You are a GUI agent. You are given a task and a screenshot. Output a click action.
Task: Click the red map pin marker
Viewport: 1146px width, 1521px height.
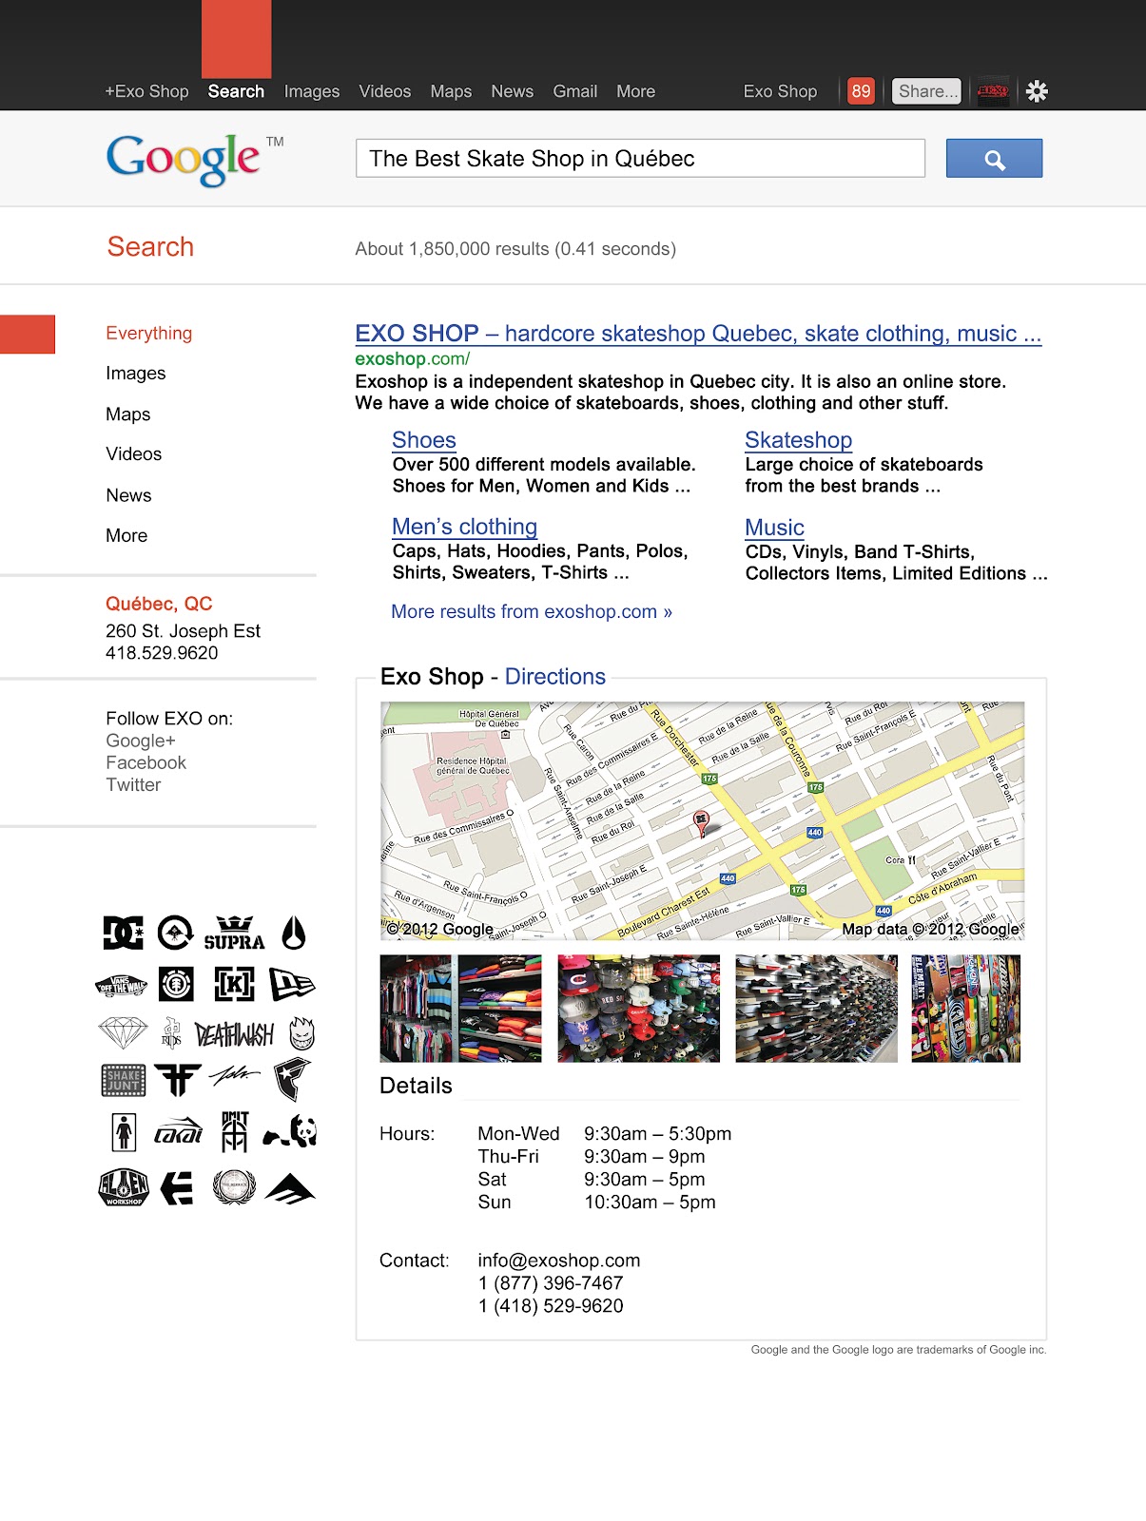point(701,823)
